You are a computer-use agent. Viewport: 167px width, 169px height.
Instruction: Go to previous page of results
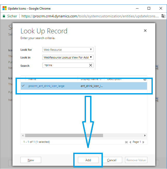130,142
